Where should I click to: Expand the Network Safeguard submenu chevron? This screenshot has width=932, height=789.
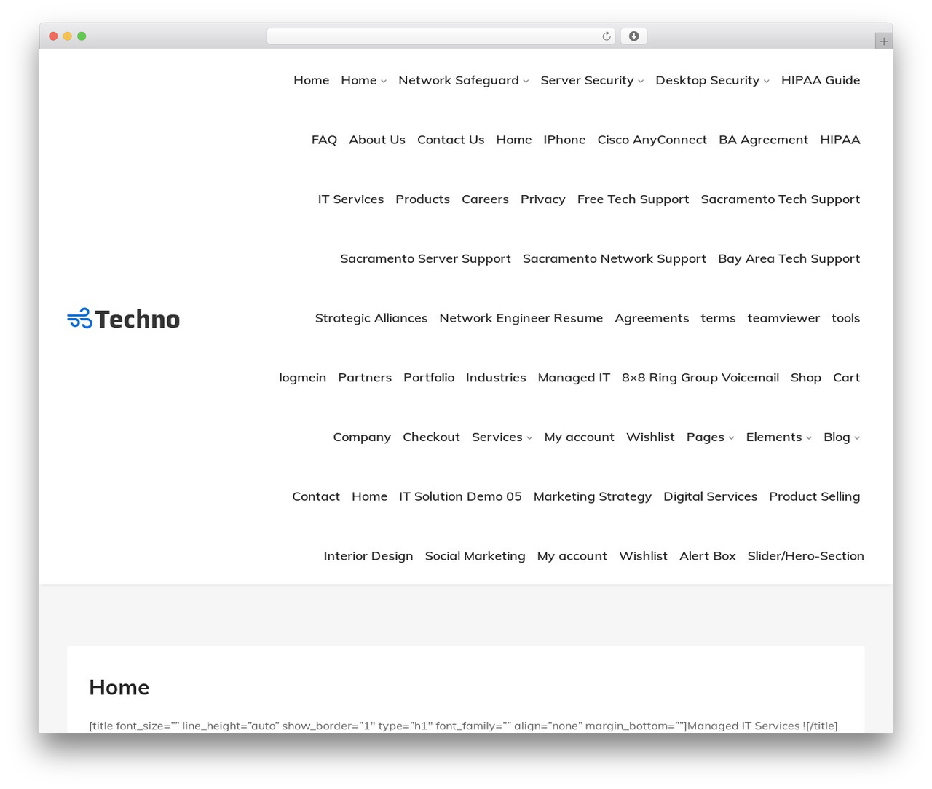526,82
